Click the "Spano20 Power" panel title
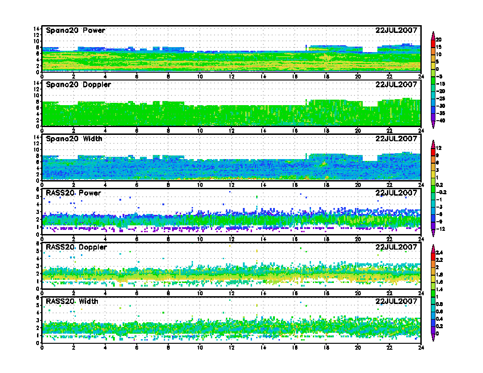Viewport: 483px width, 373px height. [x=75, y=31]
